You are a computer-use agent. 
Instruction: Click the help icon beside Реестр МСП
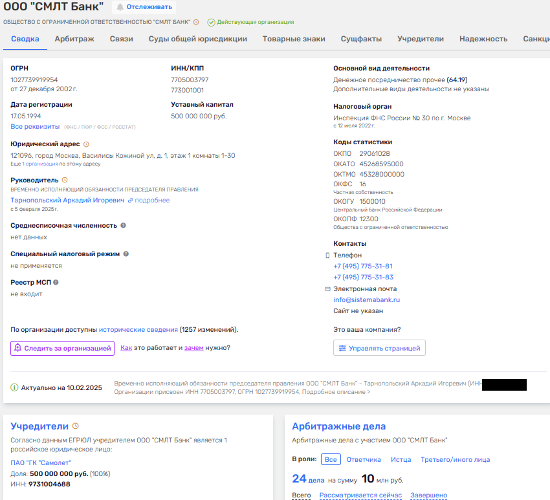(56, 283)
